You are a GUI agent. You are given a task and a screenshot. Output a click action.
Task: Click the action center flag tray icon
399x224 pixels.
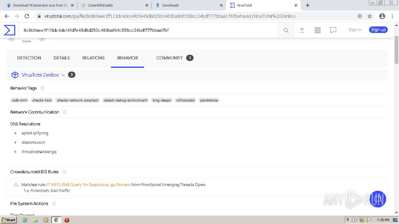[x=369, y=220]
